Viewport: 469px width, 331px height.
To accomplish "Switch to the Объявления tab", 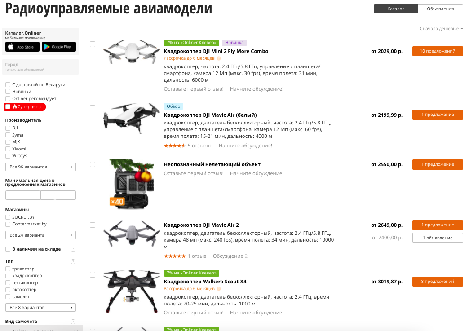I will point(440,9).
